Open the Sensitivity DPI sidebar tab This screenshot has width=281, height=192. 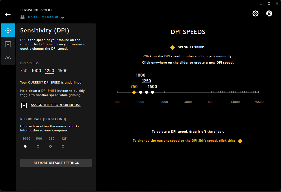click(x=8, y=30)
